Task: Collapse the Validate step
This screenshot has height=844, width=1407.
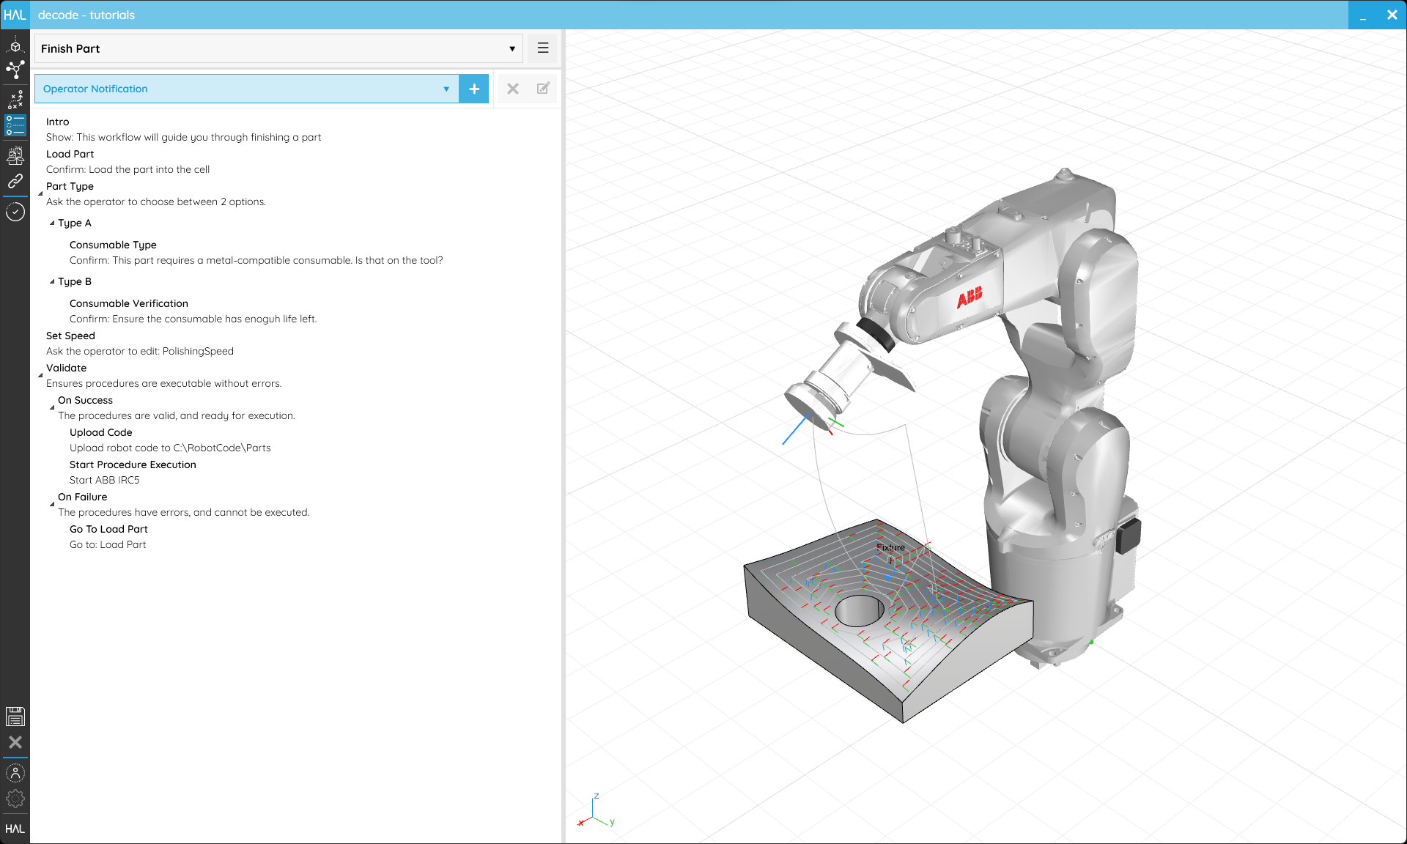Action: click(x=40, y=375)
